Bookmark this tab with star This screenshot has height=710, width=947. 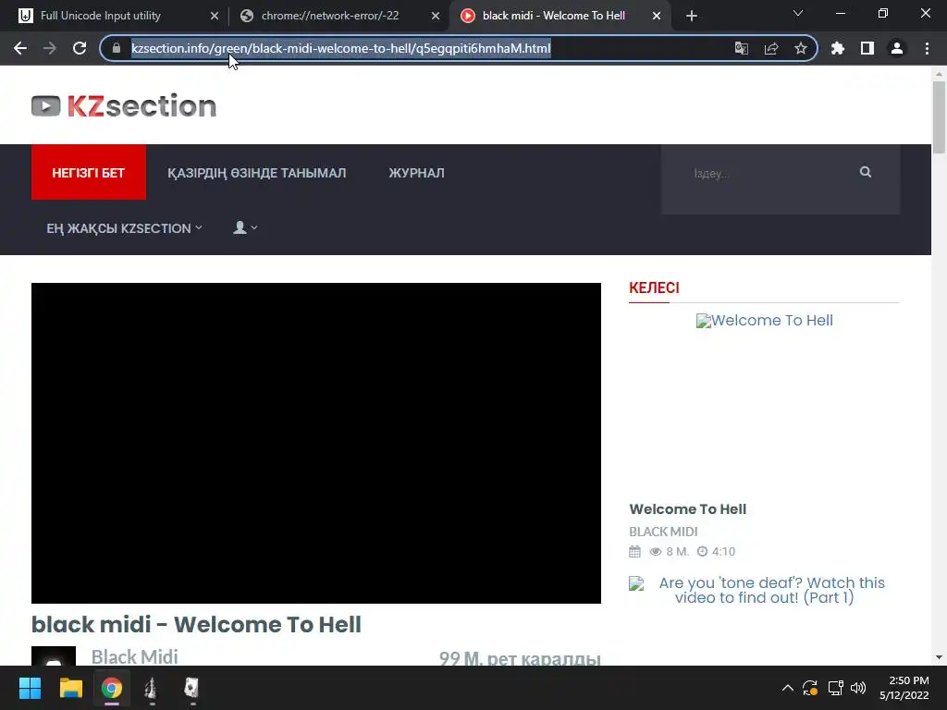[801, 48]
